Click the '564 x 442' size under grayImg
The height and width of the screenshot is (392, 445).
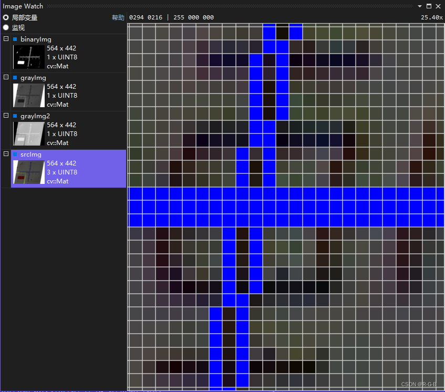coord(61,86)
